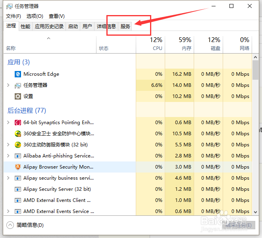Select Alipay Security Server (32 bit) name
The height and width of the screenshot is (238, 262).
click(x=57, y=189)
